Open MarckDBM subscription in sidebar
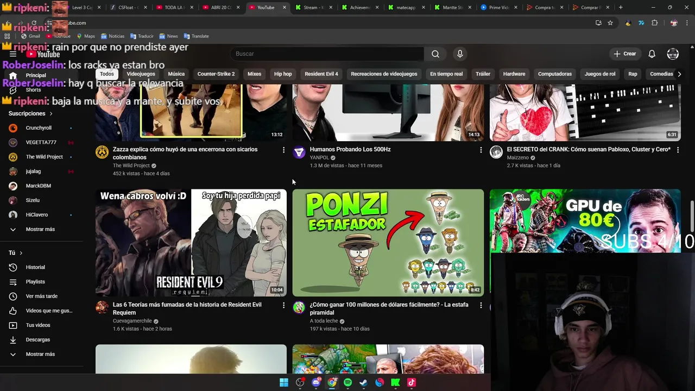This screenshot has height=391, width=695. pyautogui.click(x=41, y=186)
